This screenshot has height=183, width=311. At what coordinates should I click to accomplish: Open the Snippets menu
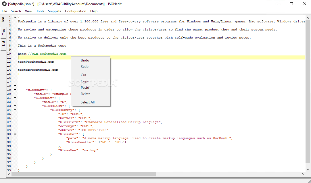54,11
